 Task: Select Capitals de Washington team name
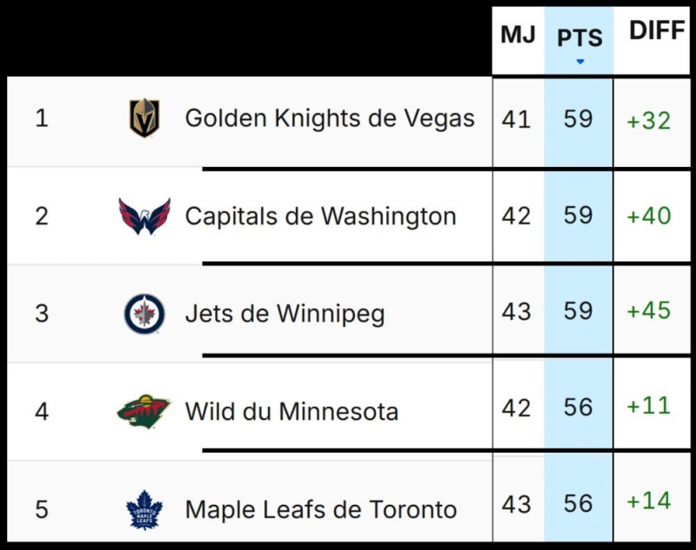click(x=322, y=215)
